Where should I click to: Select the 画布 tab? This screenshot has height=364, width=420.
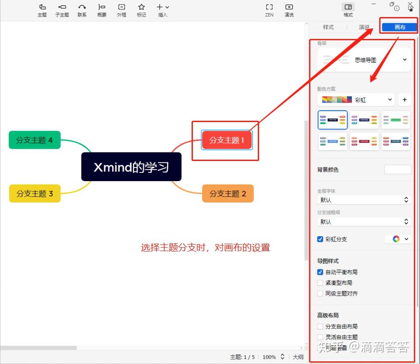click(x=398, y=26)
